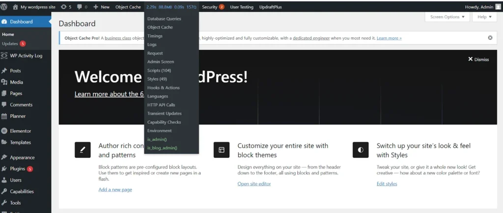Image resolution: width=503 pixels, height=213 pixels.
Task: Expand the Screen Options dropdown
Action: point(447,17)
